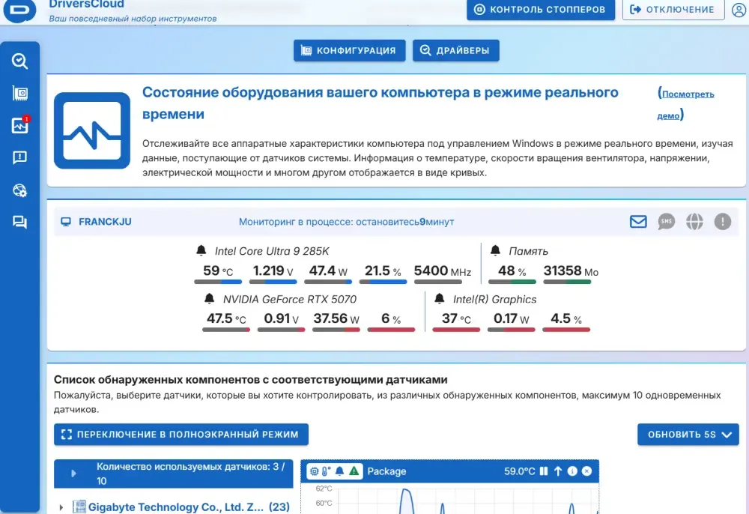Open the КОНФИГУРАЦИЯ tab
Screen dimensions: 749x514
click(350, 51)
